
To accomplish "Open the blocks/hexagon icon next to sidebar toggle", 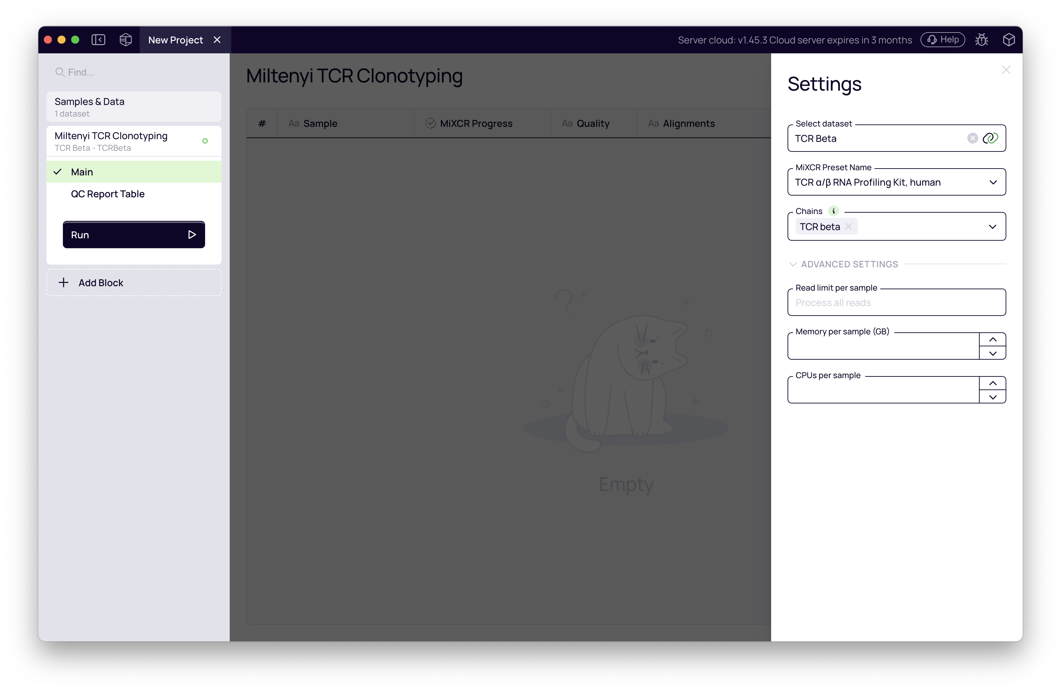I will [x=125, y=40].
